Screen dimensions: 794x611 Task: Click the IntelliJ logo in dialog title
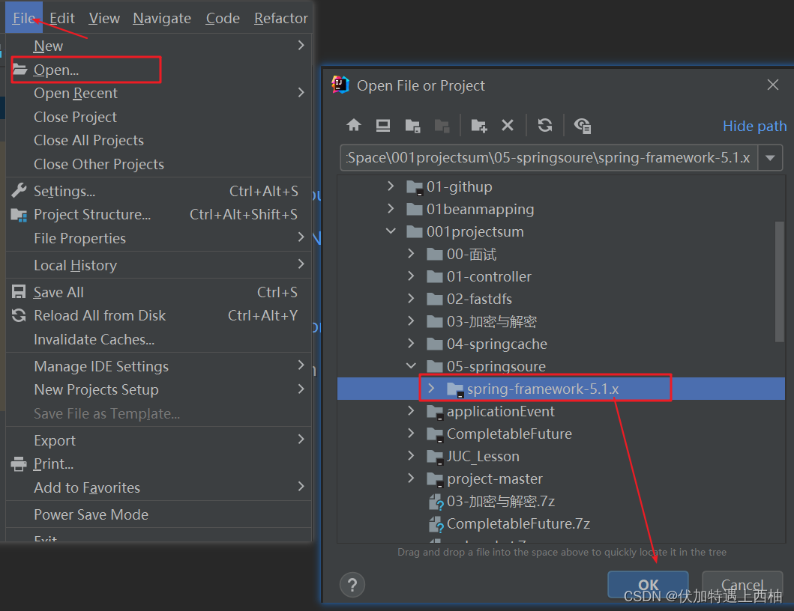click(x=340, y=85)
